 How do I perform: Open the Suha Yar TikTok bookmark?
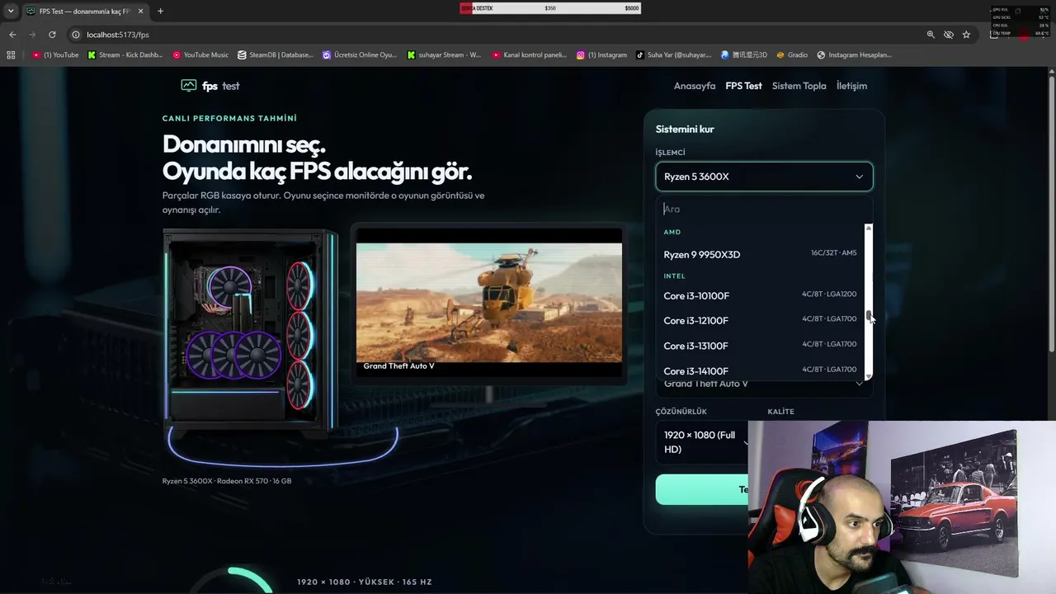tap(673, 55)
